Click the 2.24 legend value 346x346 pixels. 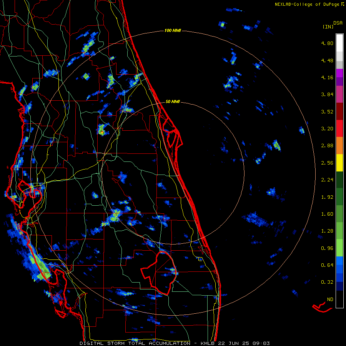point(327,180)
